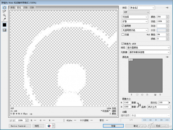Switch to the 原稿 tab
Screen dimensions: 173x130
[12, 8]
